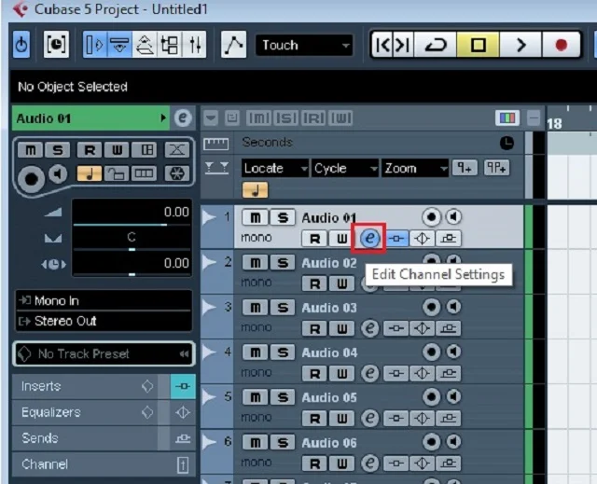Screen dimensions: 597x484
Task: Mute the Audio 01 track
Action: point(255,217)
